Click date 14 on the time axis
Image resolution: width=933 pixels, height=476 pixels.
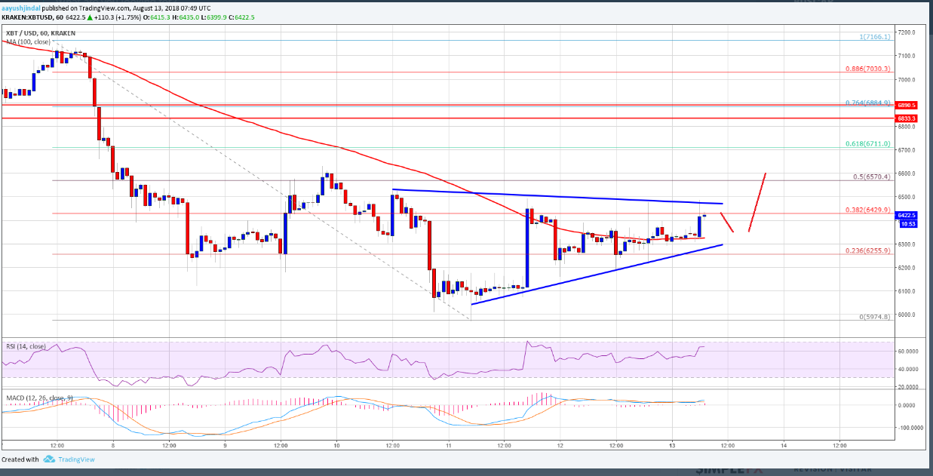[x=784, y=445]
